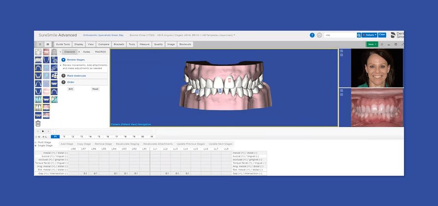The height and width of the screenshot is (206, 438).
Task: Click the top icon in patient photo pane
Action: coord(341,51)
